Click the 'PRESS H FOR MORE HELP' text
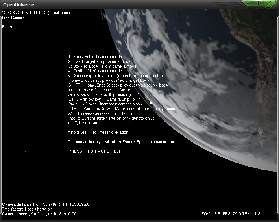279x222 pixels. [95, 151]
